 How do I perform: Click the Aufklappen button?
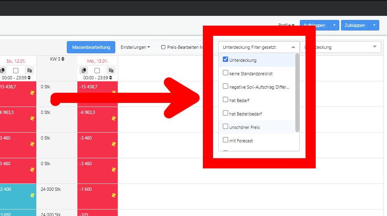(314, 25)
